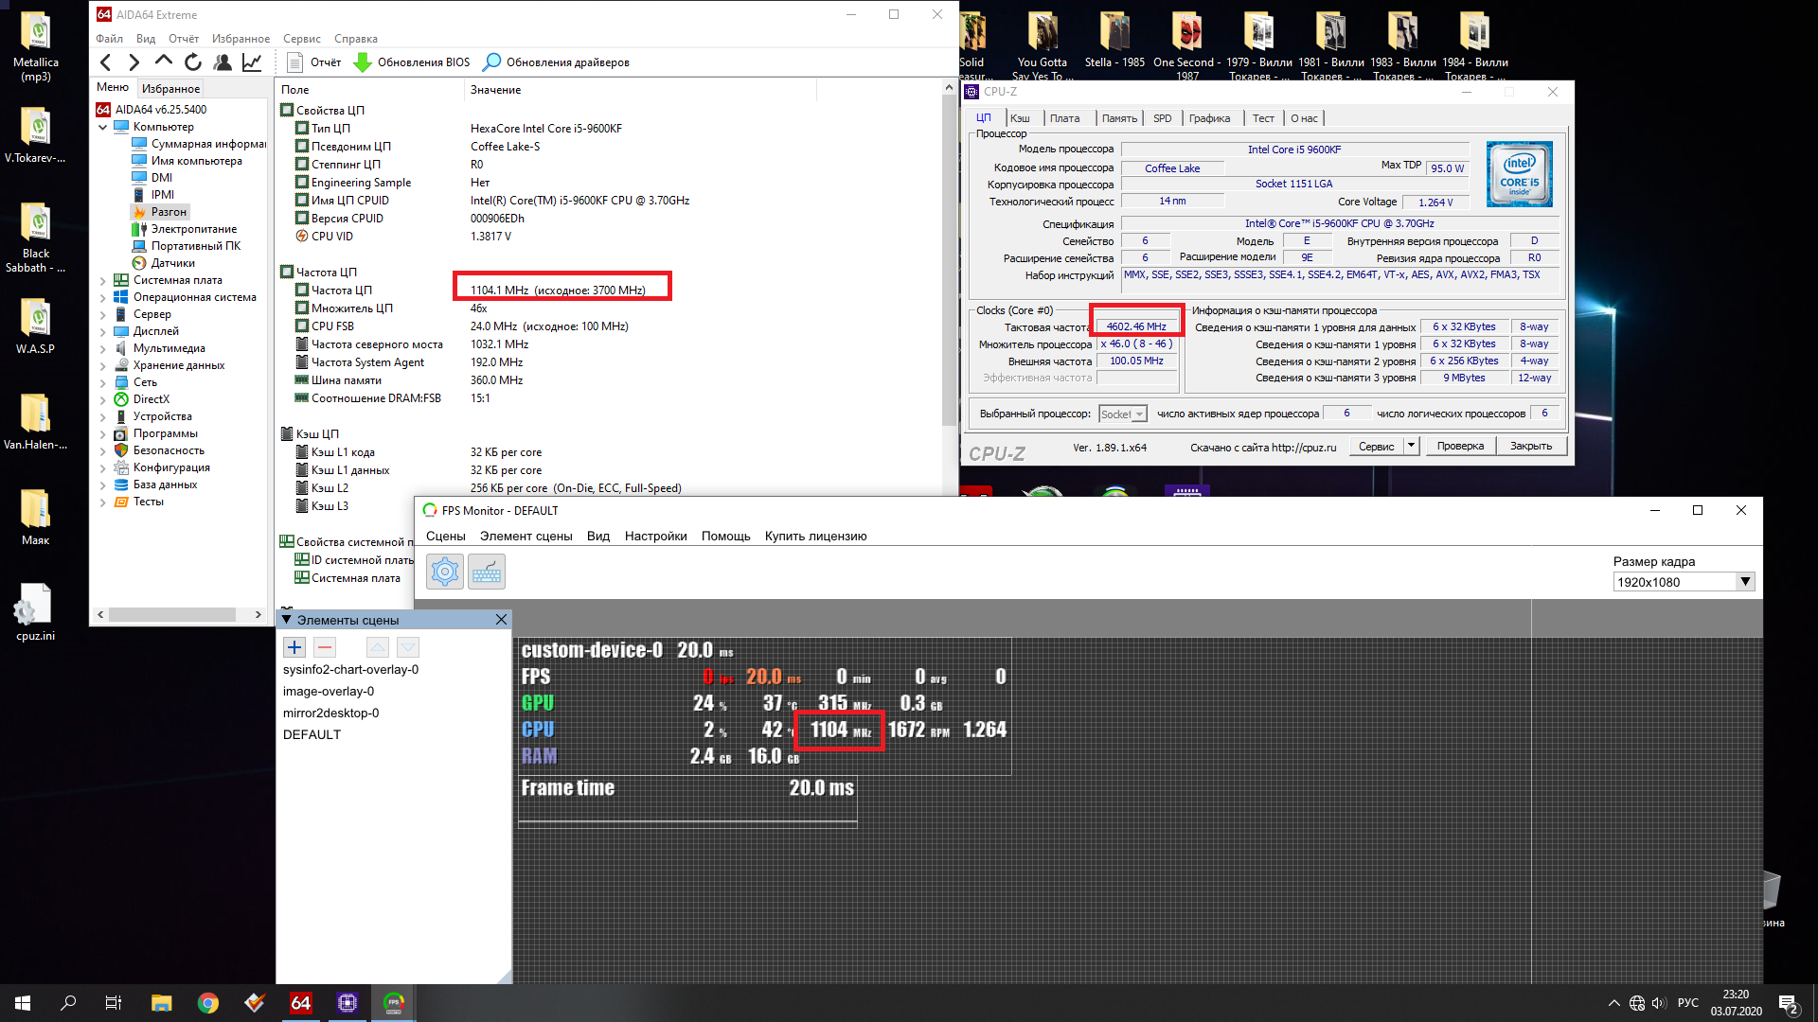Open FPS Monitor Настройки menu
Image resolution: width=1818 pixels, height=1022 pixels.
[x=655, y=536]
